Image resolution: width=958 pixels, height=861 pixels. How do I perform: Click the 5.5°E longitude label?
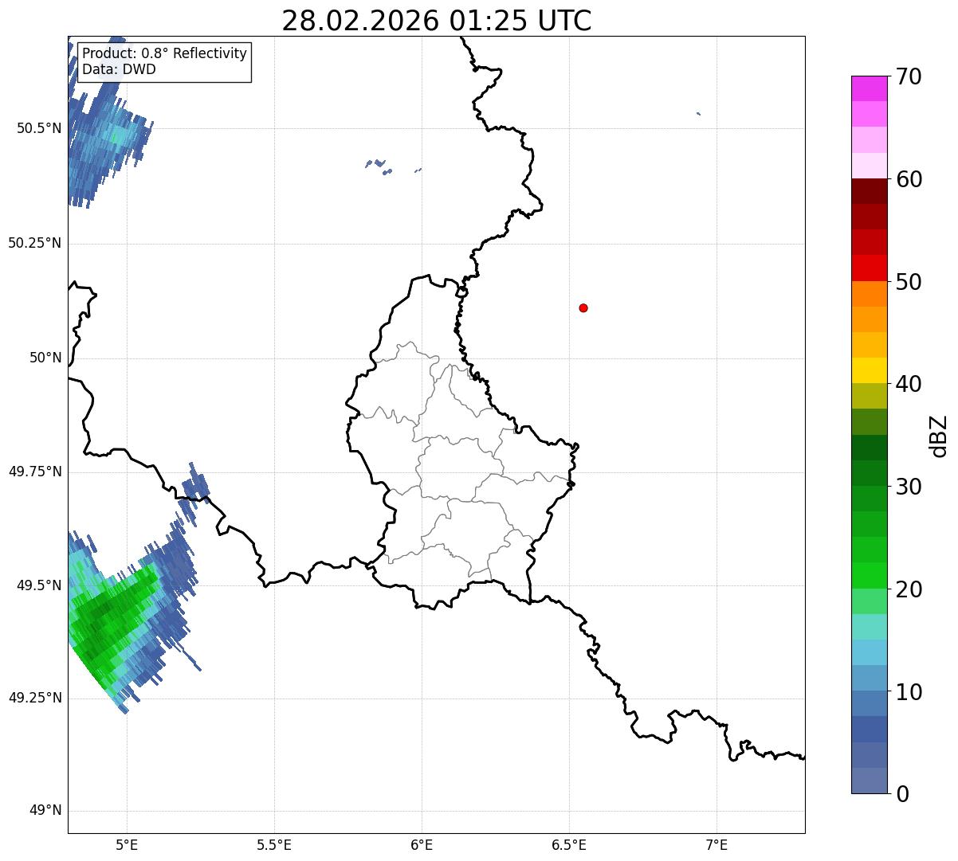point(274,844)
